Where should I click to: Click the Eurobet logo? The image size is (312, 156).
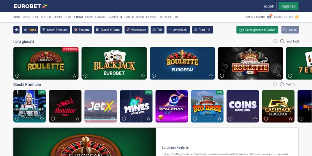click(31, 6)
